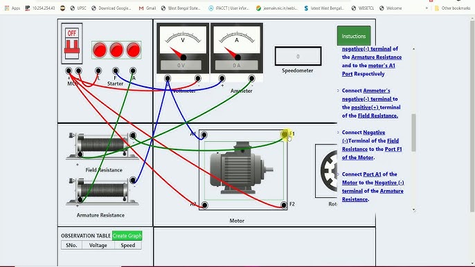
Task: Select the Starter L terminal
Action: 98,71
